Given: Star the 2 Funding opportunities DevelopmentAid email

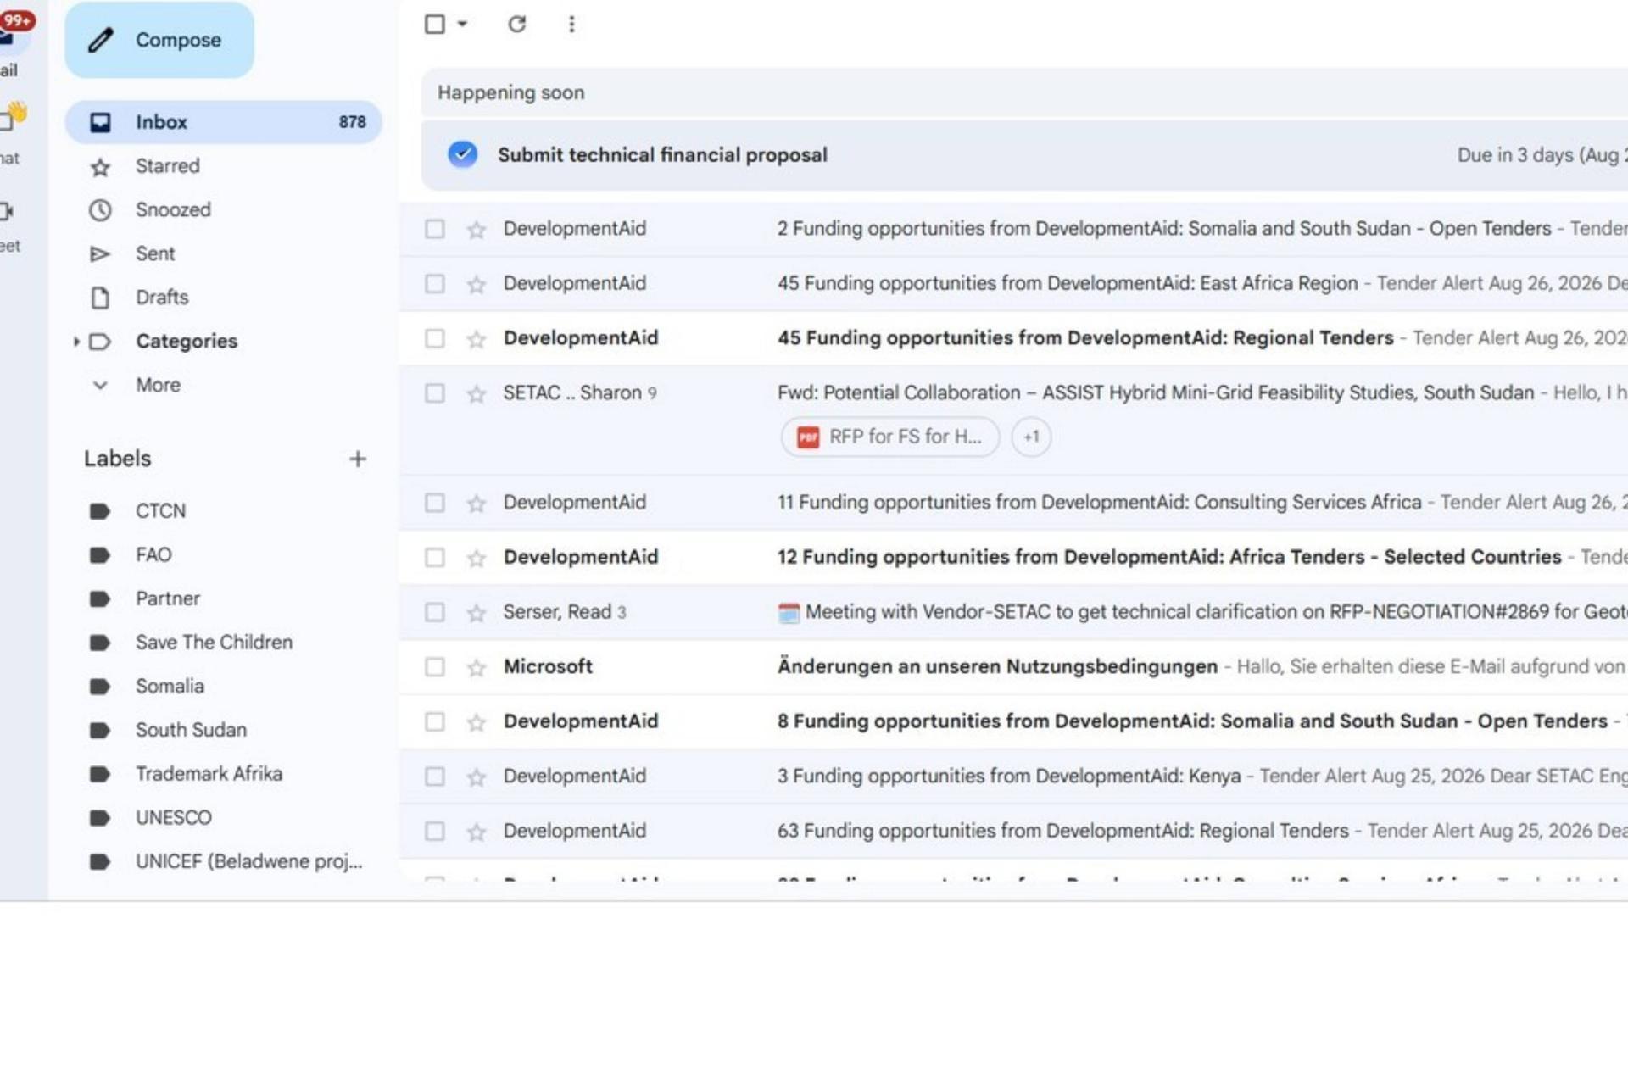Looking at the screenshot, I should coord(477,229).
